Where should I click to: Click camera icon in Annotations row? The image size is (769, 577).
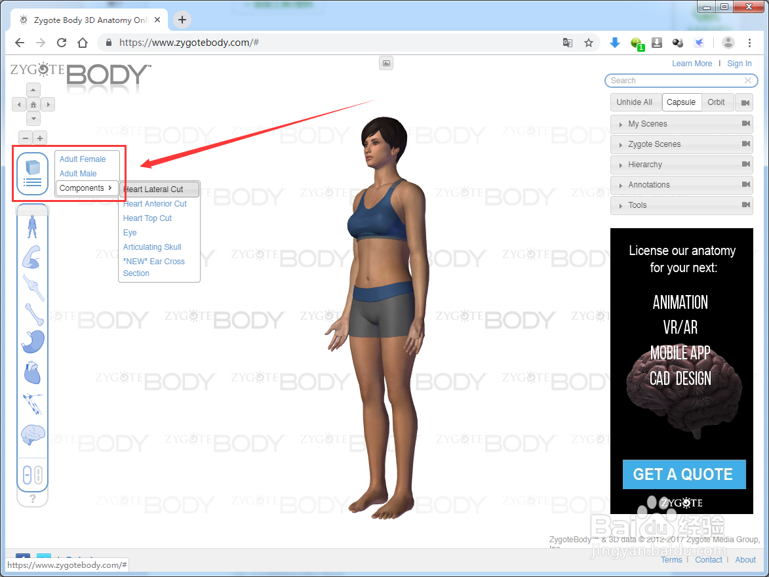point(746,184)
